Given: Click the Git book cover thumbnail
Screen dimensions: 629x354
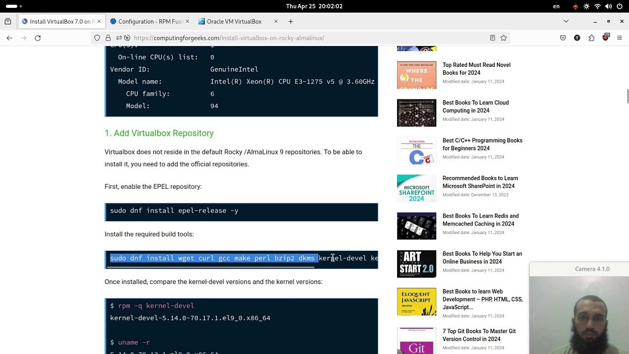Looking at the screenshot, I should point(416,341).
